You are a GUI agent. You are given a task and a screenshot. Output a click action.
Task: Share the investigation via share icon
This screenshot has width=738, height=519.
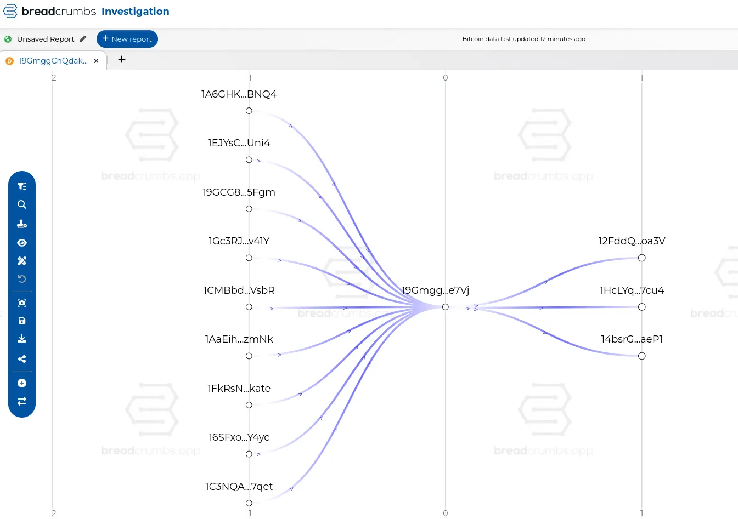[x=22, y=359]
